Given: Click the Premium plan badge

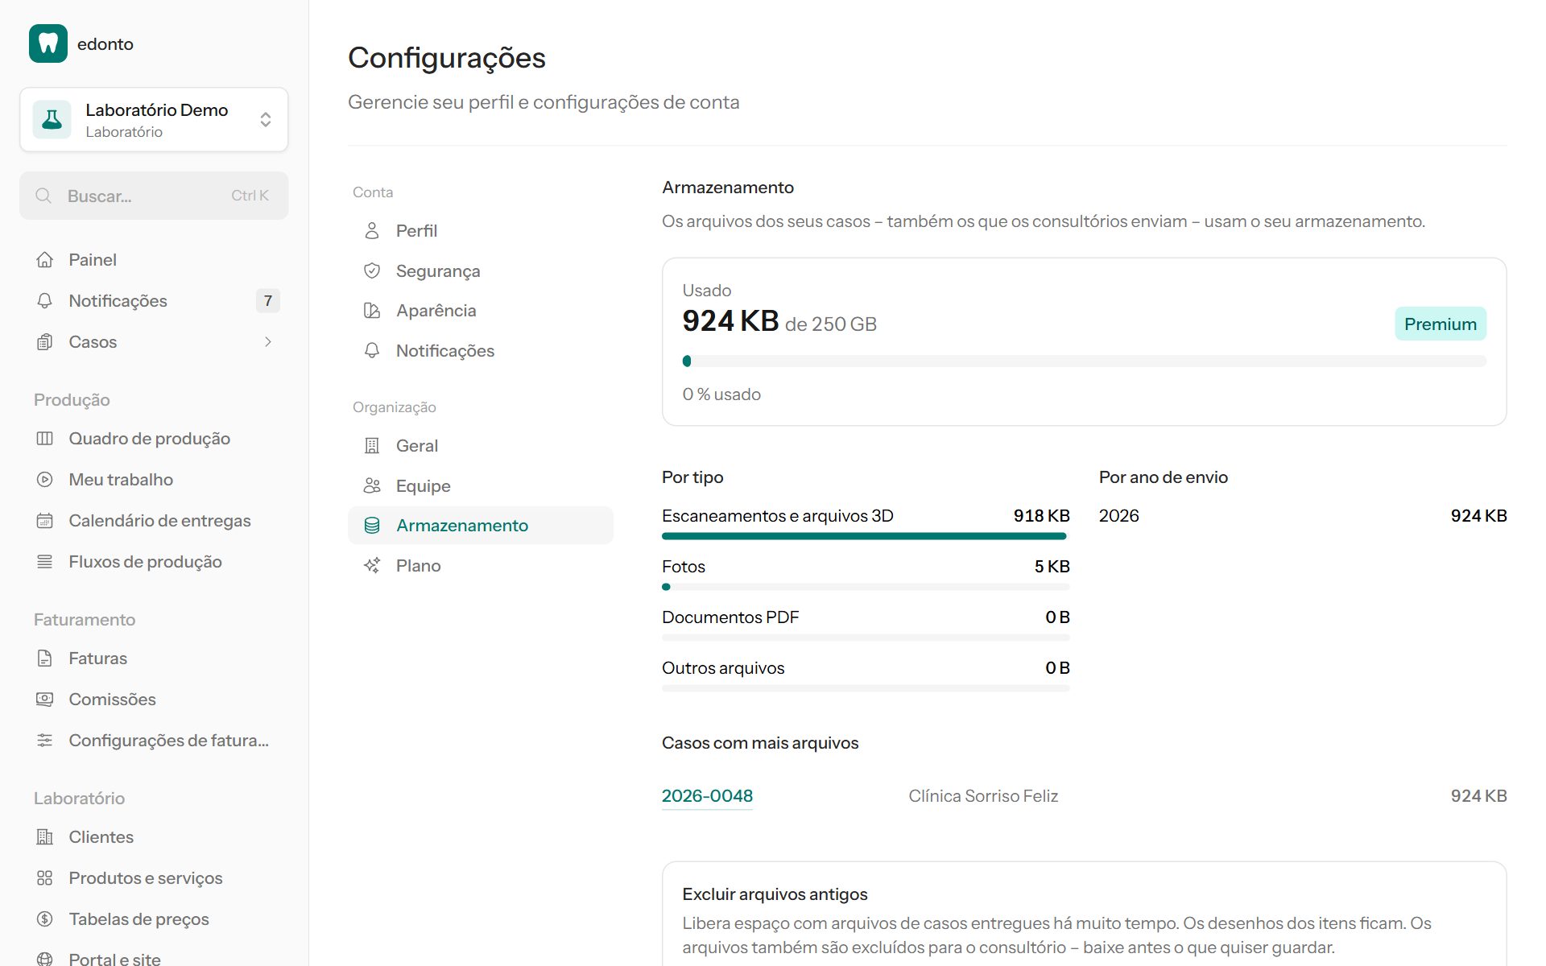Looking at the screenshot, I should point(1441,324).
